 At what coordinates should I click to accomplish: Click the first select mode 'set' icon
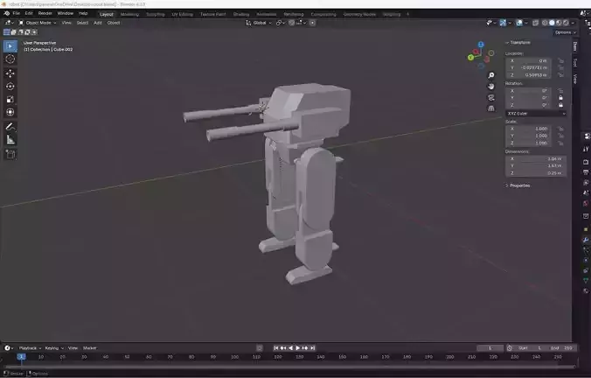coord(6,32)
